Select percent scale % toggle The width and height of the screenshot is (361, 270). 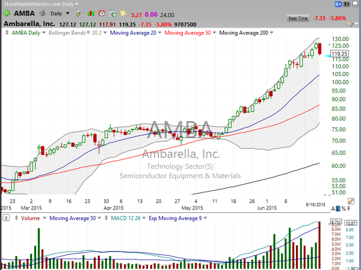pyautogui.click(x=344, y=209)
